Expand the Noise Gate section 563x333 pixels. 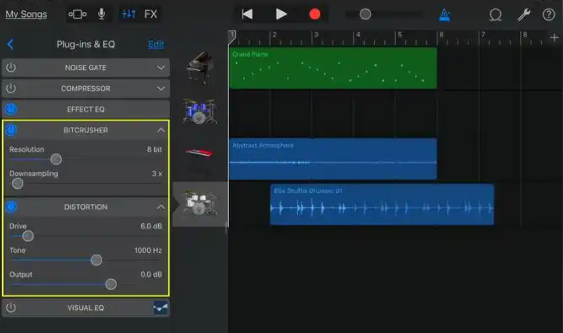click(x=161, y=68)
